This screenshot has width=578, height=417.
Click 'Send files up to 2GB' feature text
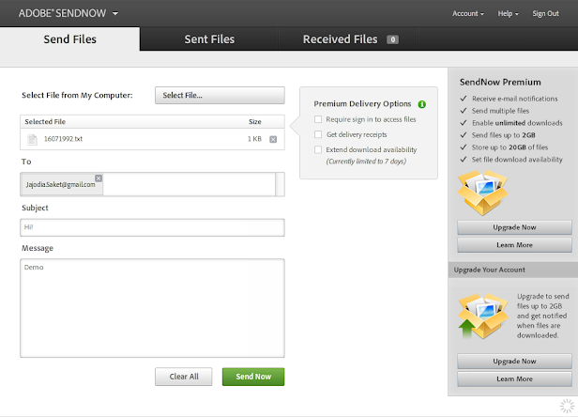[504, 135]
